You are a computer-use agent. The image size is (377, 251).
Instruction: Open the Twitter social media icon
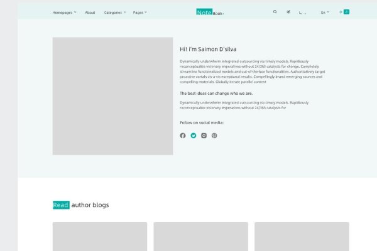[194, 136]
